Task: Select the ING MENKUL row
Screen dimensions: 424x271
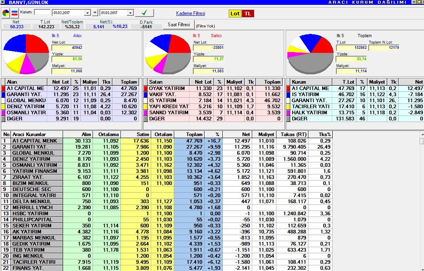Action: coord(167,256)
